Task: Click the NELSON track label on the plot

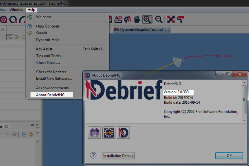Action: click(224, 56)
